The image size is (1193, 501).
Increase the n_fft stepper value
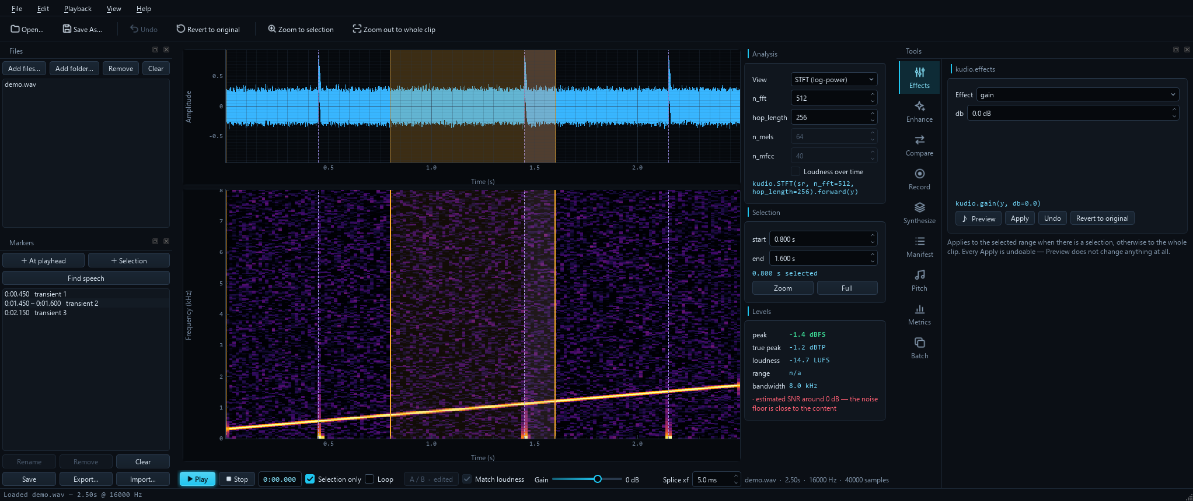click(873, 95)
